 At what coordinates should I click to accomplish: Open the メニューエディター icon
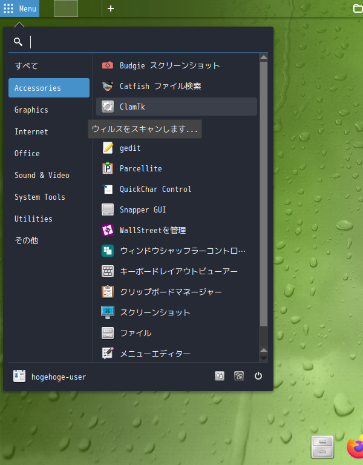108,354
